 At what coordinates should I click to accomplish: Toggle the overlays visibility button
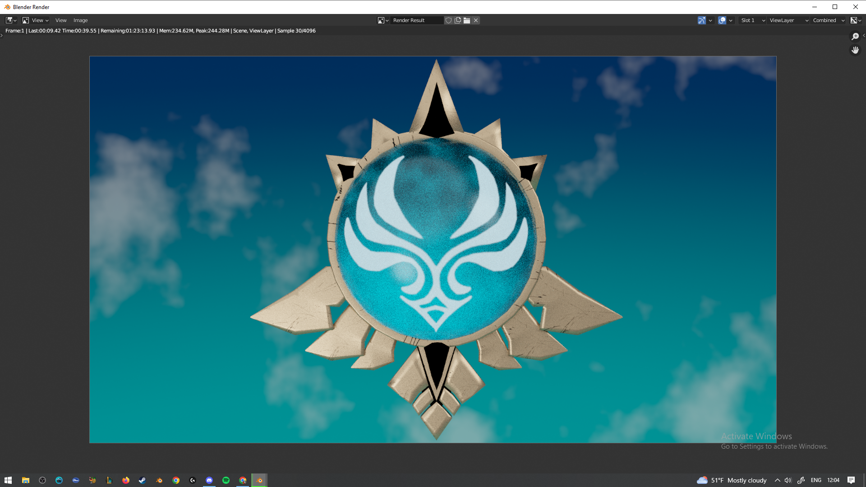click(x=722, y=20)
